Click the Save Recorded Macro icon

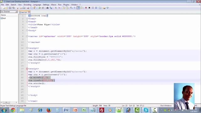(100, 8)
